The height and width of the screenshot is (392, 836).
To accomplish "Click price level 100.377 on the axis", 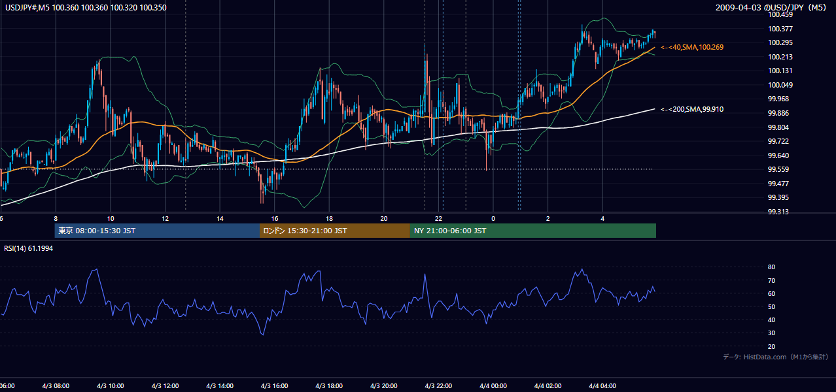I will coord(780,29).
